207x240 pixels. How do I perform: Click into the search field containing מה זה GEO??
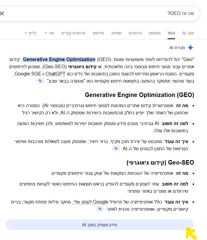pyautogui.click(x=99, y=13)
